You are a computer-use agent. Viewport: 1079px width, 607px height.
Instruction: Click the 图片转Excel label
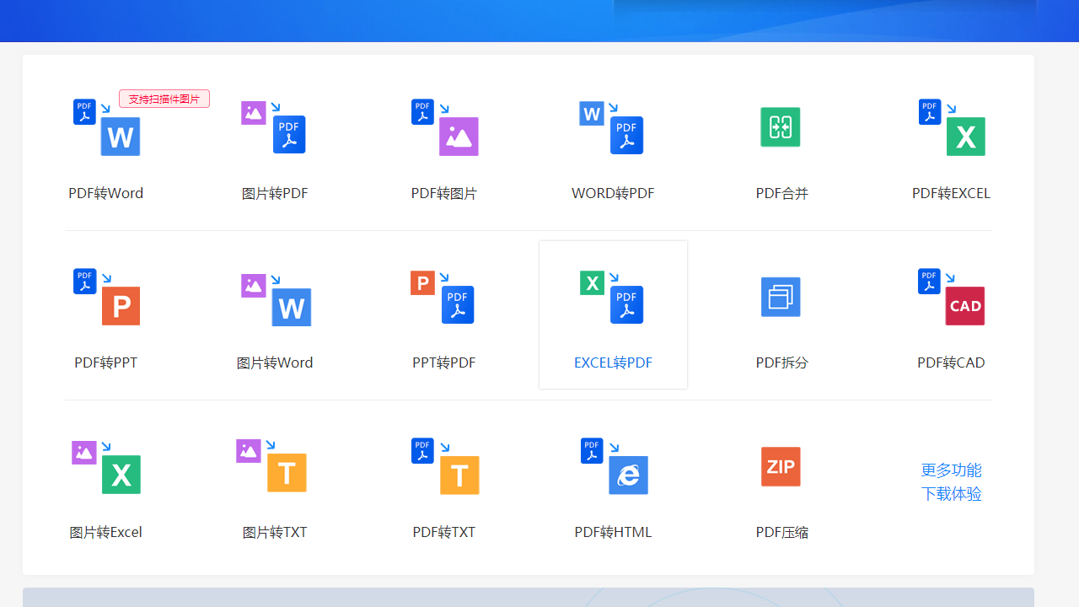point(106,532)
